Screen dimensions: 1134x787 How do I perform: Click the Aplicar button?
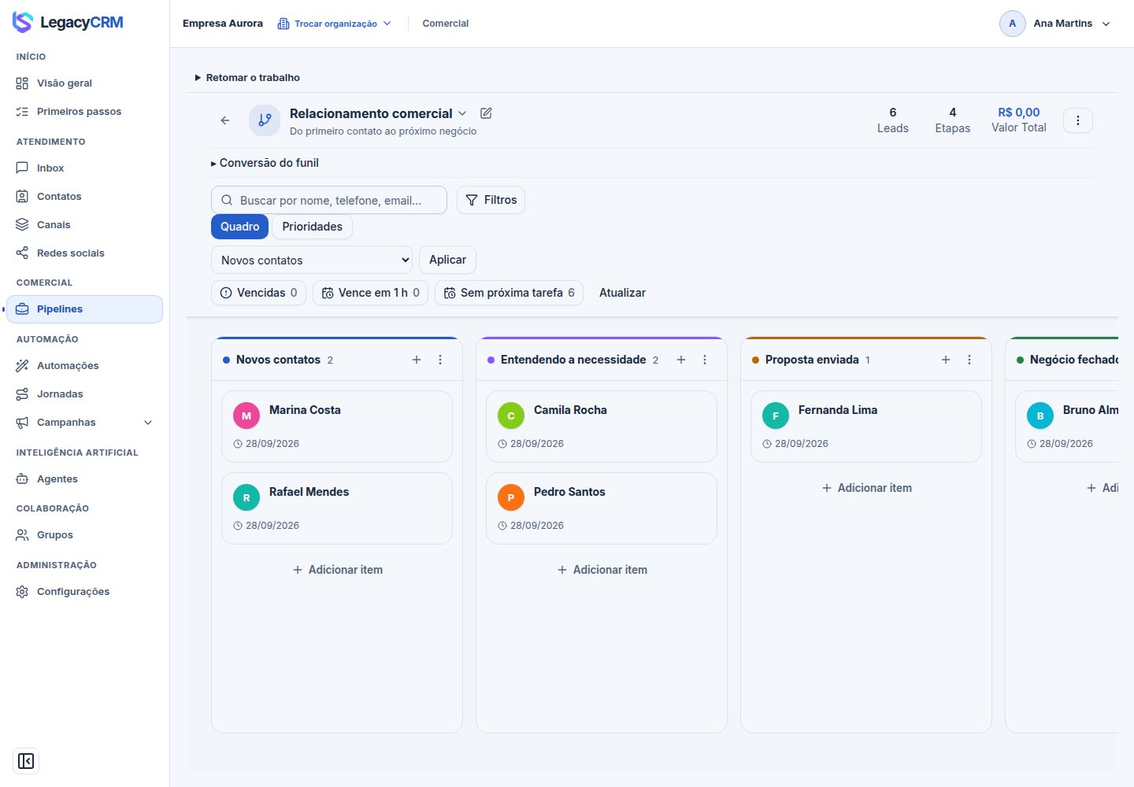click(447, 260)
